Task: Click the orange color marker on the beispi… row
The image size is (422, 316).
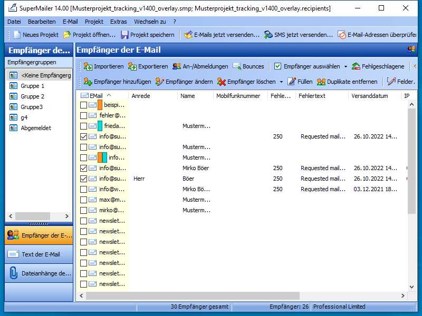Action: 100,105
